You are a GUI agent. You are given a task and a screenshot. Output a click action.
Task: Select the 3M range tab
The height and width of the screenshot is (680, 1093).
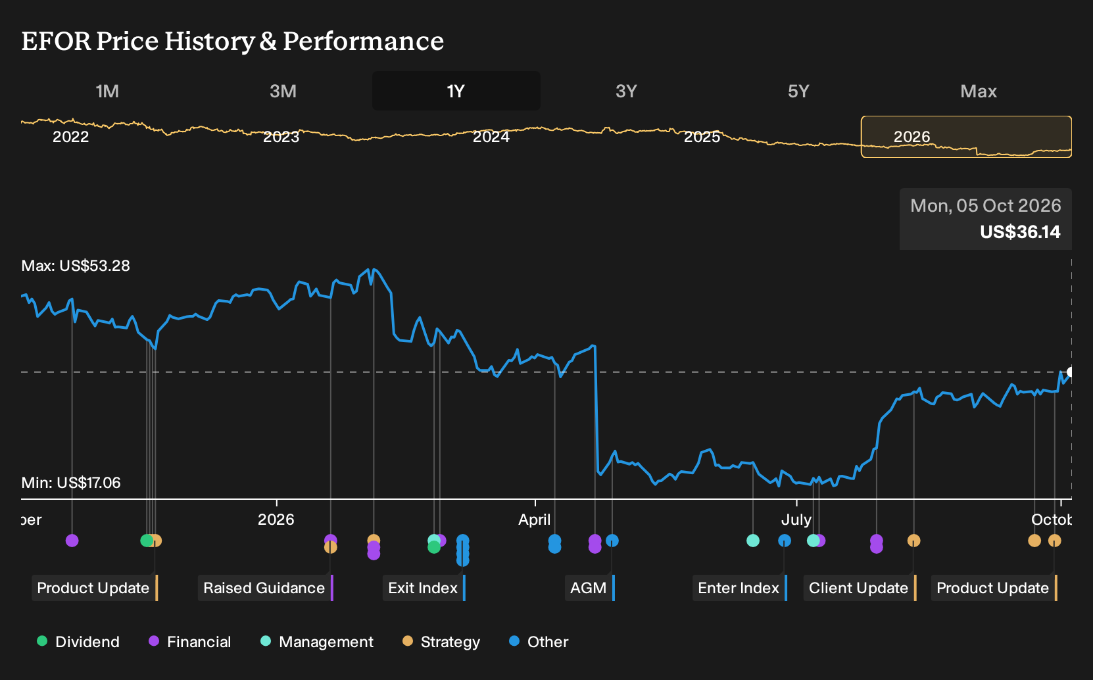283,91
